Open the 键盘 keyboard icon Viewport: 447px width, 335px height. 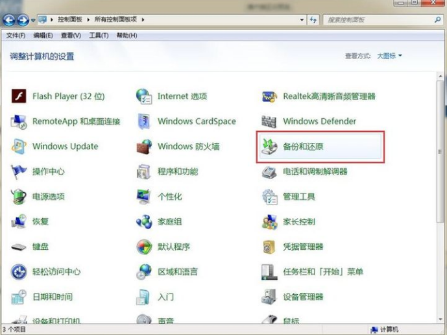pos(19,247)
